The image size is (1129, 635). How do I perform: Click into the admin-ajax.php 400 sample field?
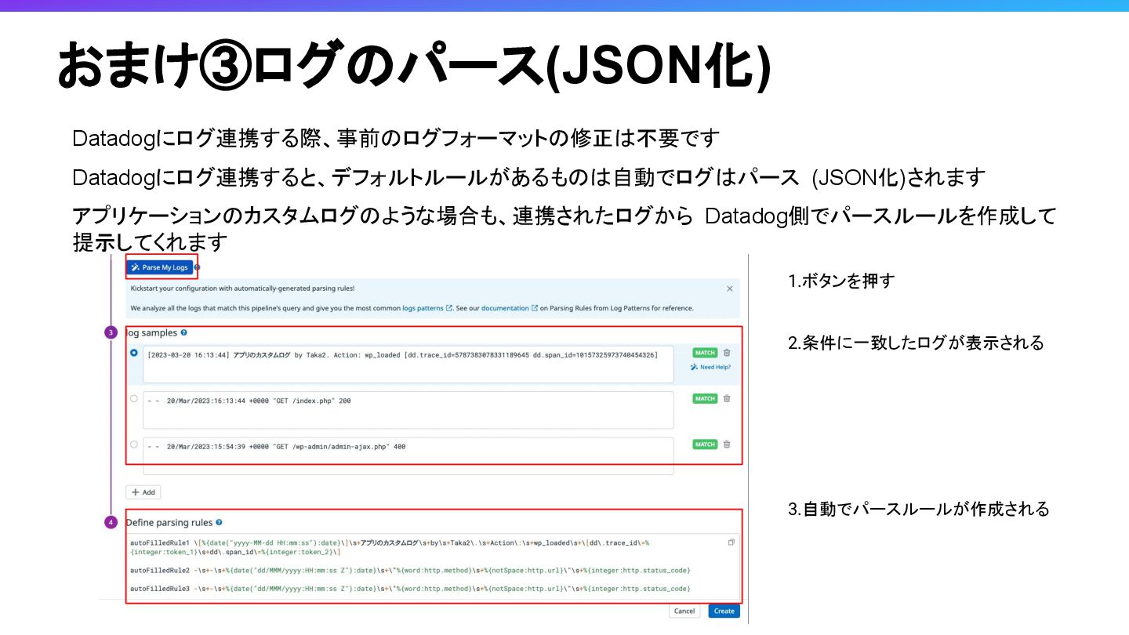click(408, 455)
